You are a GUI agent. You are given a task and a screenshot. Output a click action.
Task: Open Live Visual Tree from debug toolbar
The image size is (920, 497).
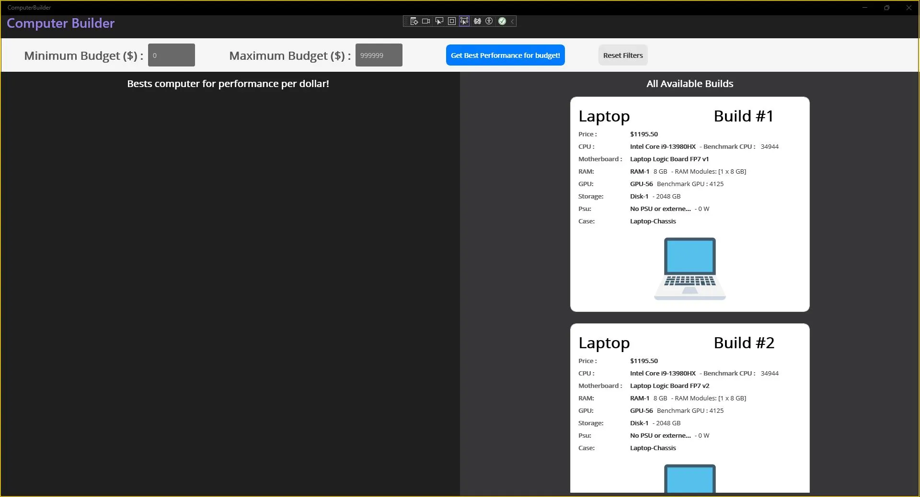point(414,21)
